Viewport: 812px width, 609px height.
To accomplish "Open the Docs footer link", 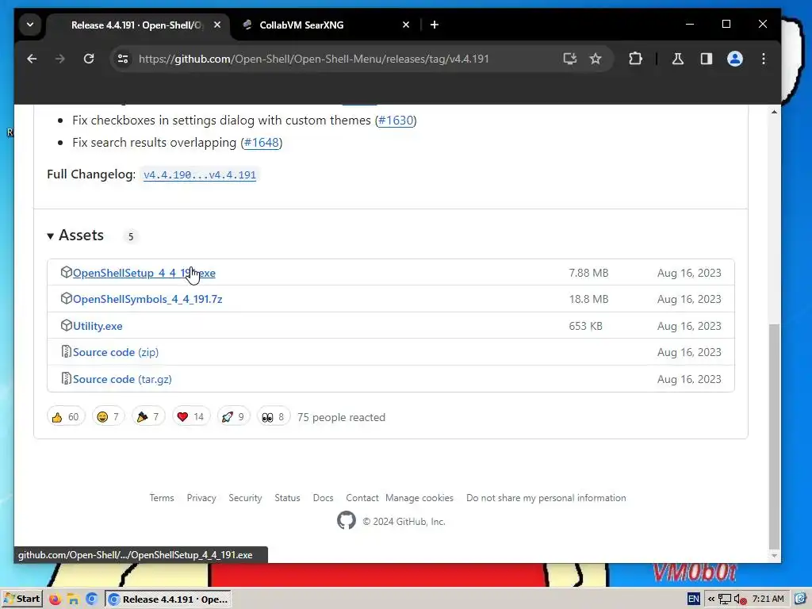I will tap(324, 498).
